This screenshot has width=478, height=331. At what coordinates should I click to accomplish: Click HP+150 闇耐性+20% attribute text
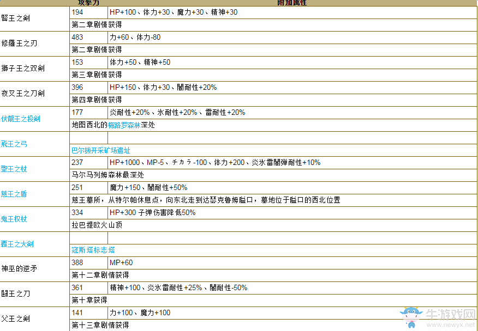163,87
